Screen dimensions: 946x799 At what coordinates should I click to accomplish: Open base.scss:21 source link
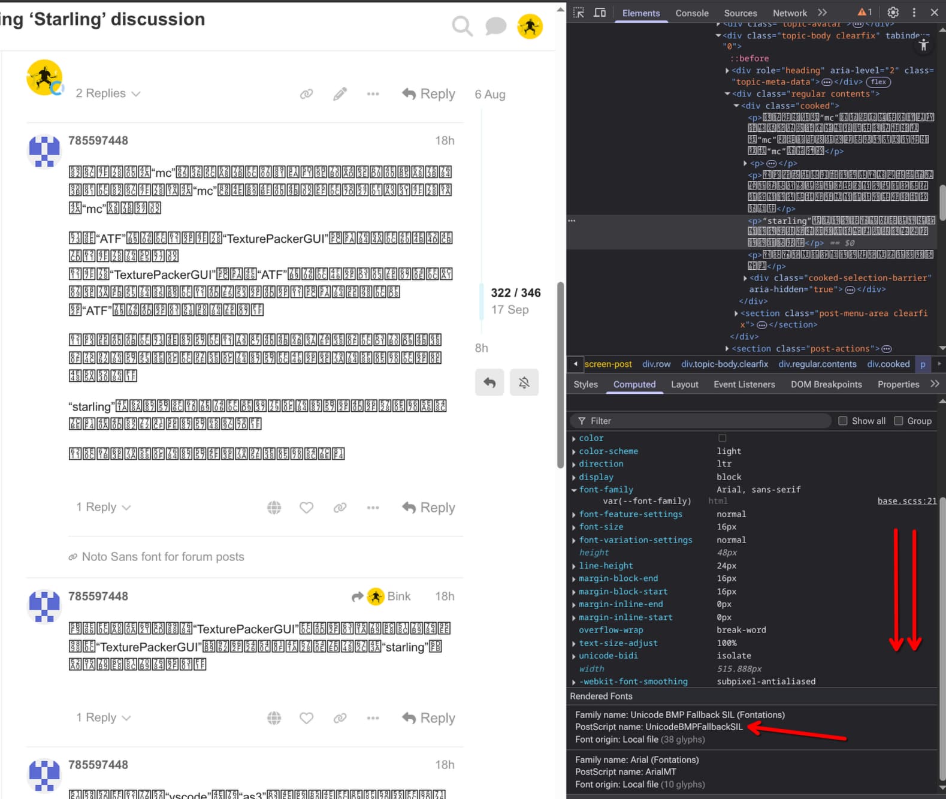(906, 501)
